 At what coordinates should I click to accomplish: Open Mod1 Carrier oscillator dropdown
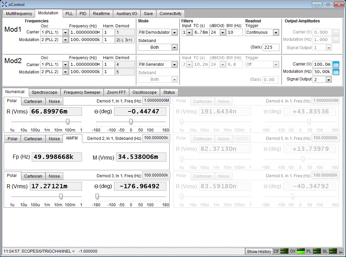click(65, 33)
